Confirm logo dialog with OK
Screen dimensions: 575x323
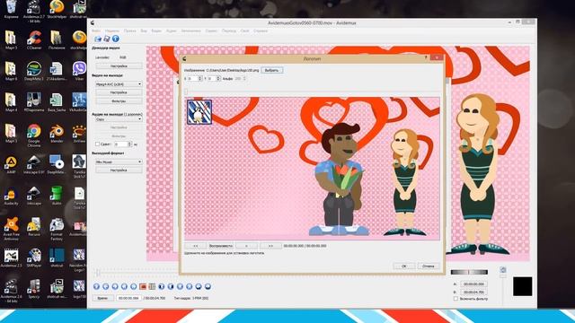(404, 266)
